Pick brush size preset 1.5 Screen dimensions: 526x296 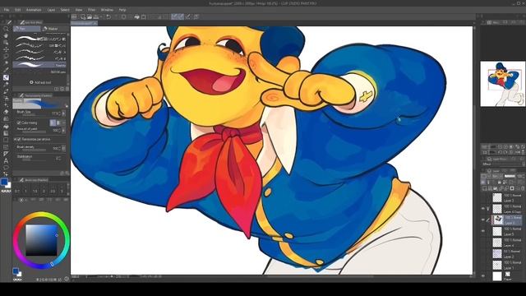pyautogui.click(x=35, y=191)
